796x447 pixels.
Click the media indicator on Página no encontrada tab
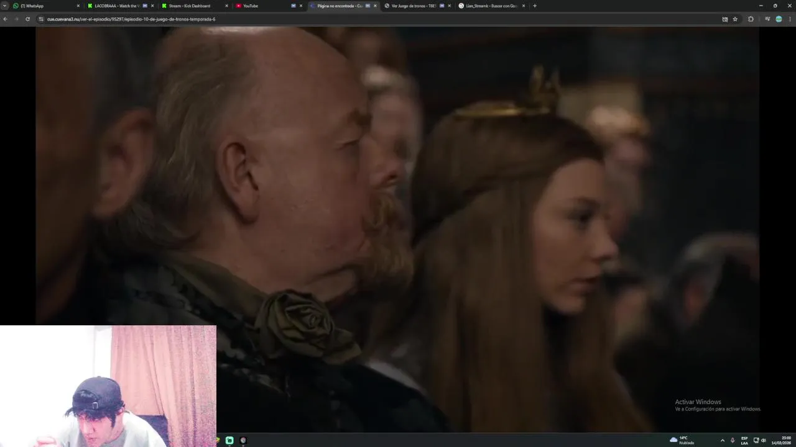[x=368, y=6]
